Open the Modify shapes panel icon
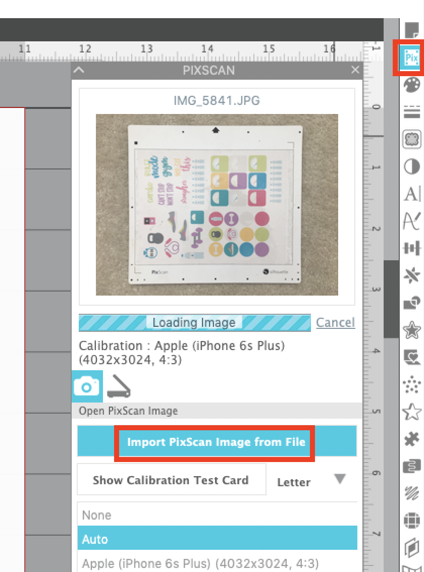This screenshot has height=572, width=424. click(x=411, y=303)
